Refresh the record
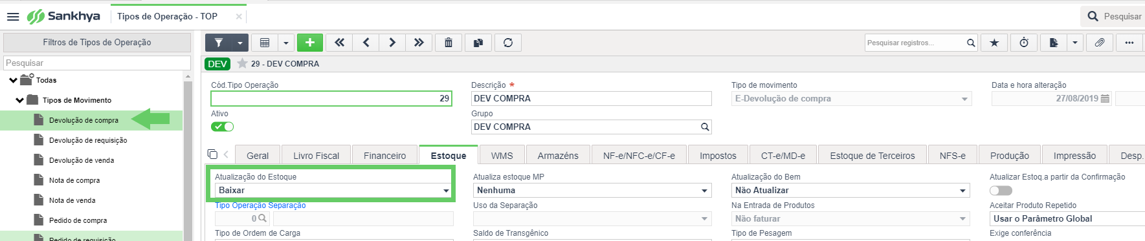This screenshot has width=1145, height=241. point(508,43)
